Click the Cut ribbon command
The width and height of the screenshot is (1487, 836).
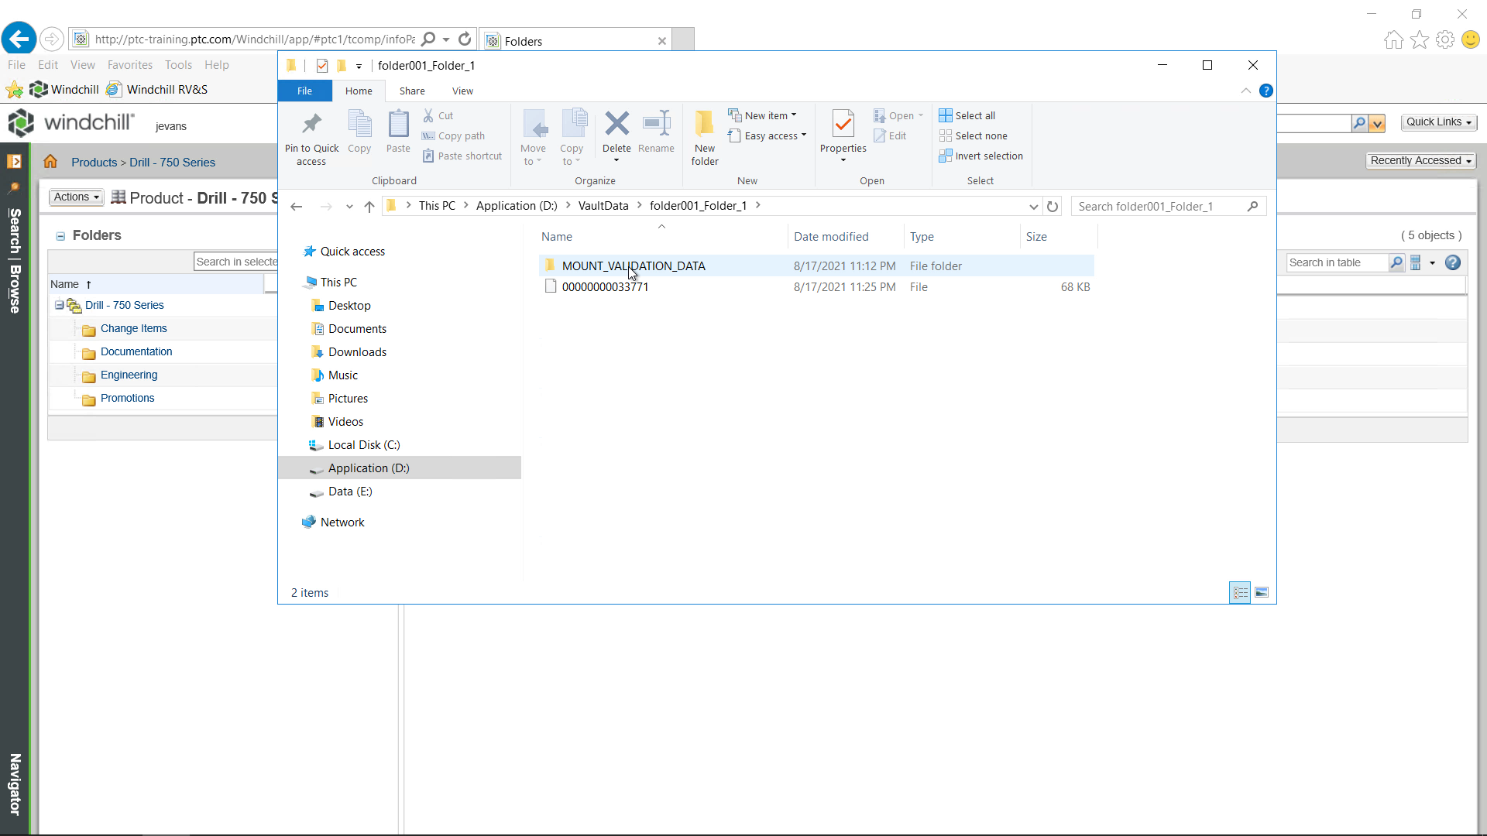click(438, 115)
